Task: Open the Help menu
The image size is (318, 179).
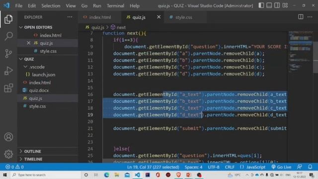Action: pos(135,5)
